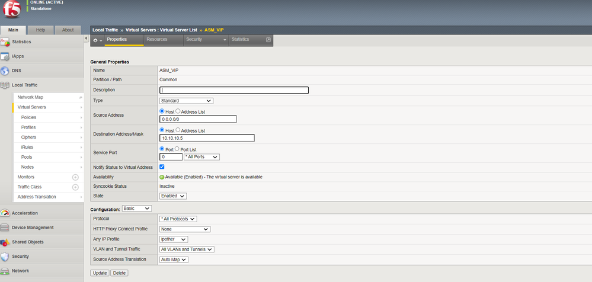Open iRules submenu item
The height and width of the screenshot is (282, 592).
(28, 148)
